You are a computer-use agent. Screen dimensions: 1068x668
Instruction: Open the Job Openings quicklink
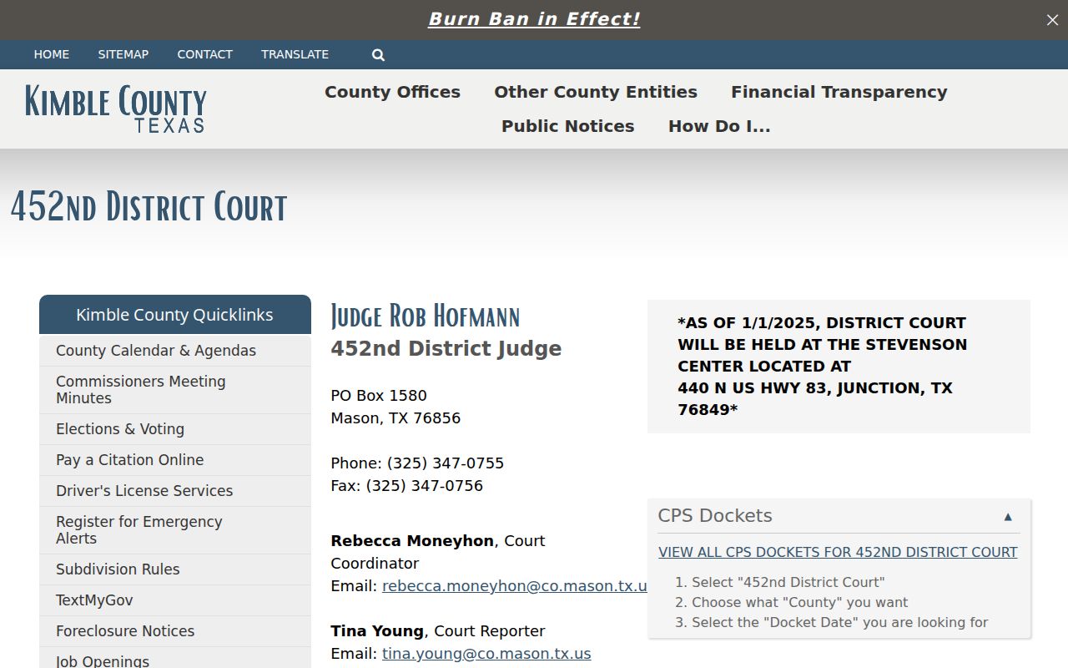click(175, 660)
